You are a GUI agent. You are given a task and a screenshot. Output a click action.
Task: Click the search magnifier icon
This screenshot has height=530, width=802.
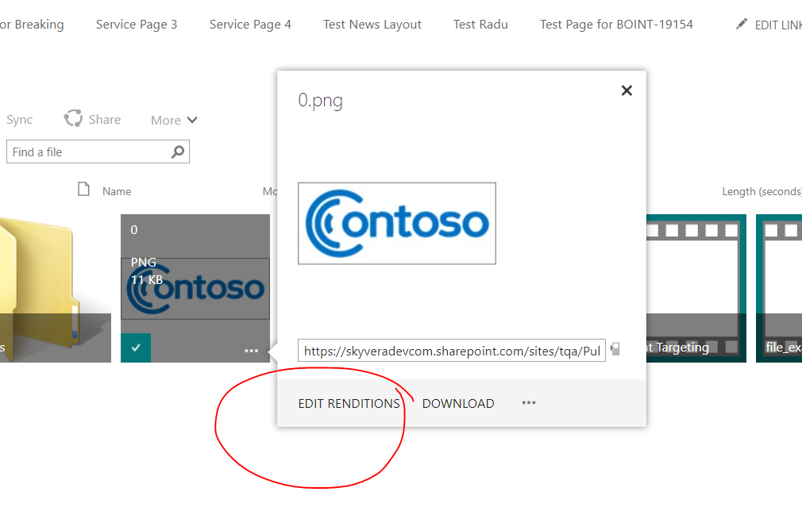(178, 152)
